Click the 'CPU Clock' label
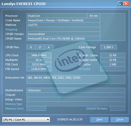The width and height of the screenshot is (131, 126). pos(12,55)
